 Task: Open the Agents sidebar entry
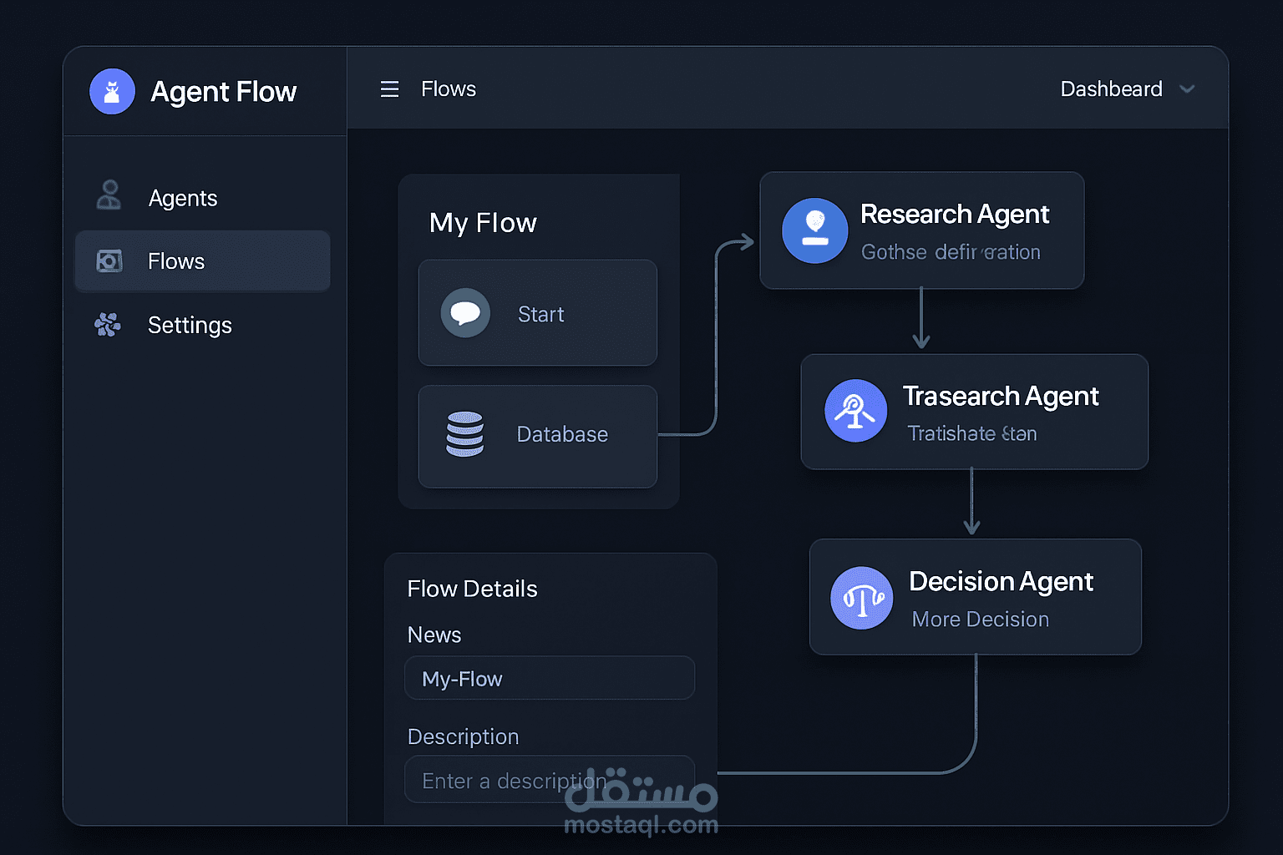pyautogui.click(x=182, y=197)
